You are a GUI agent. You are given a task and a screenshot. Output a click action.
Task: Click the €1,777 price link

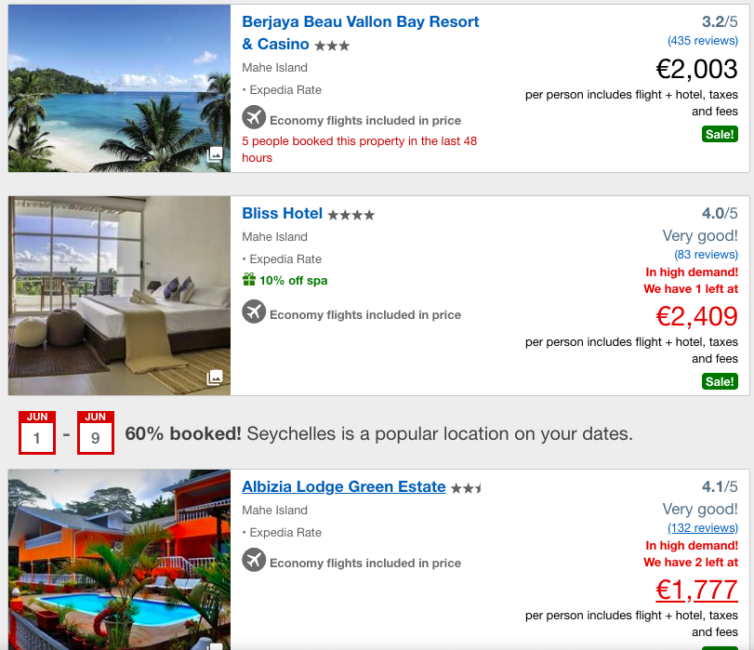click(696, 590)
